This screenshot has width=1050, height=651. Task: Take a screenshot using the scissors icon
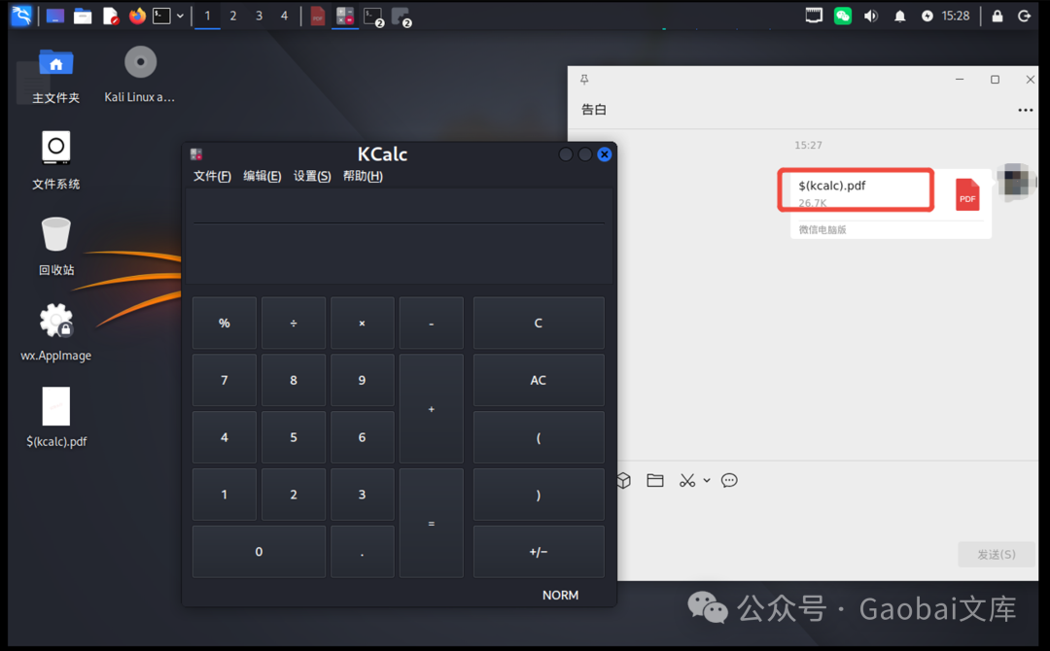tap(685, 480)
